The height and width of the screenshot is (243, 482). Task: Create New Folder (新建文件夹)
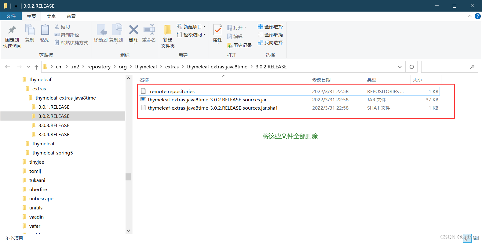tap(168, 37)
